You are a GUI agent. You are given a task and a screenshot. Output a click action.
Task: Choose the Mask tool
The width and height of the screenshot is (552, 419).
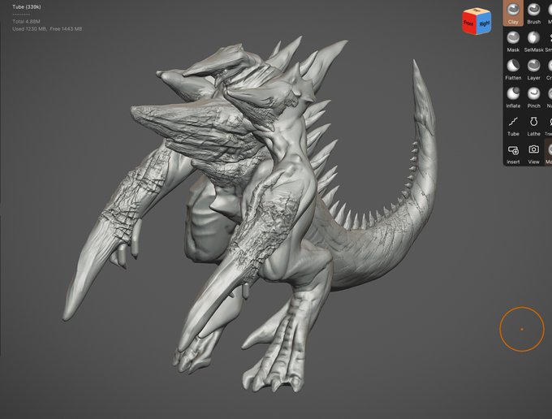click(513, 41)
